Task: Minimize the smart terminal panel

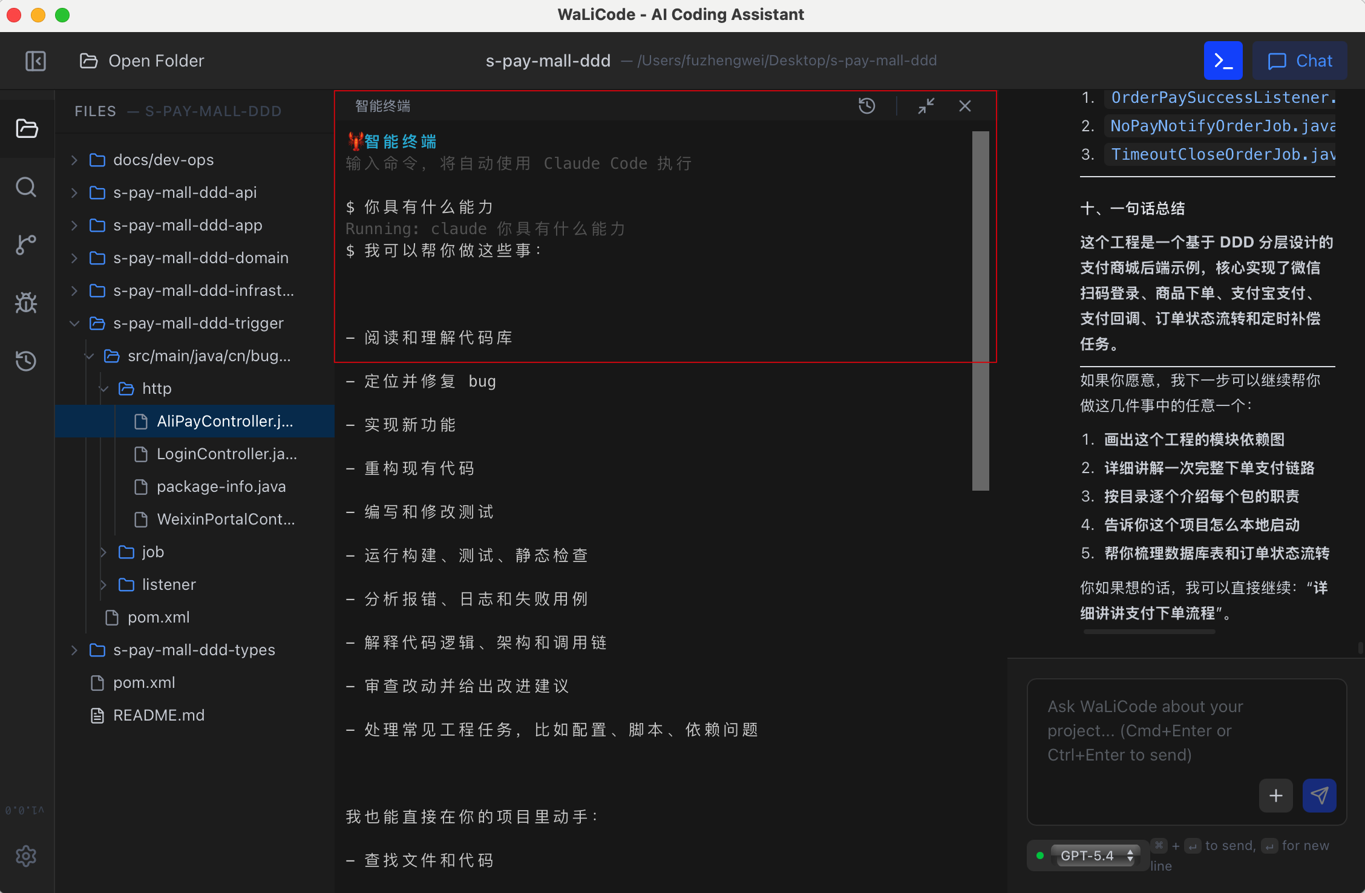Action: coord(926,106)
